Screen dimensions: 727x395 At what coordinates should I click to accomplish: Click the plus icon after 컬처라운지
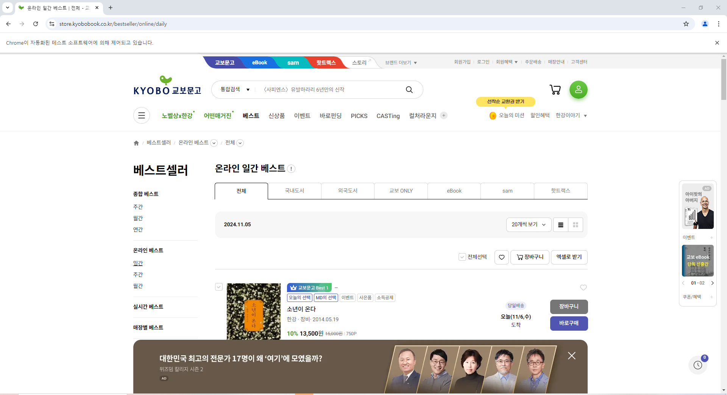(444, 115)
